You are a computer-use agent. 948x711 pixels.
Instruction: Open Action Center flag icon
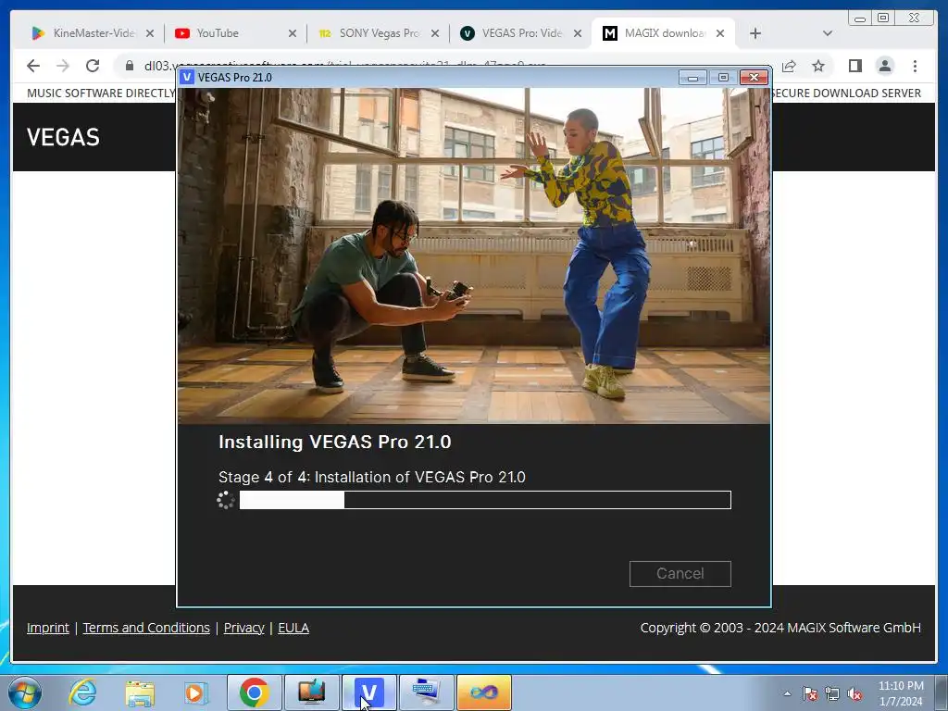tap(810, 693)
